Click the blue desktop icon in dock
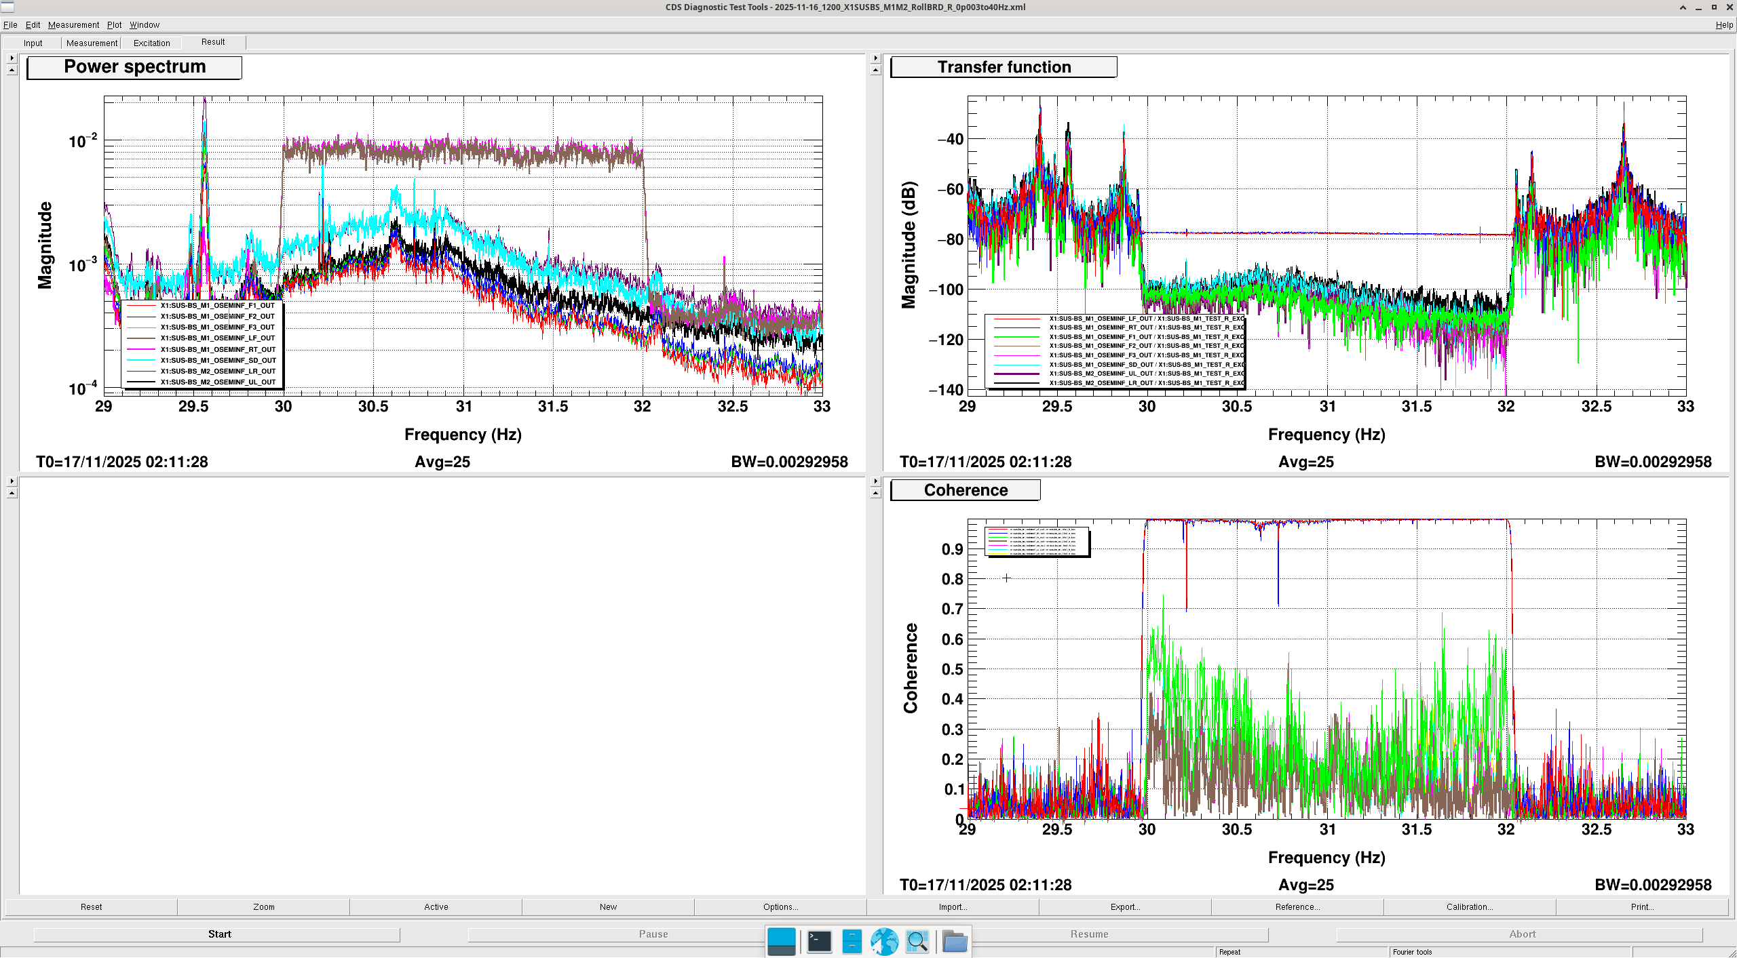Viewport: 1737px width, 958px height. tap(781, 941)
